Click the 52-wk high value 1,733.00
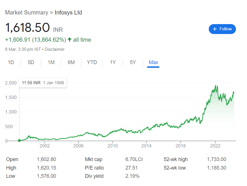The width and height of the screenshot is (247, 186). (217, 159)
